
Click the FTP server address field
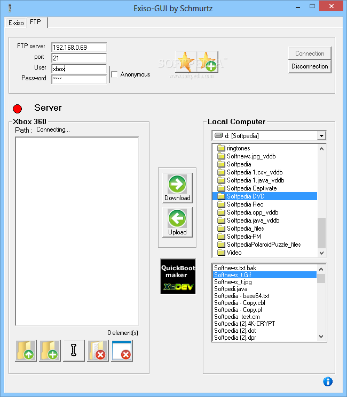click(x=79, y=47)
